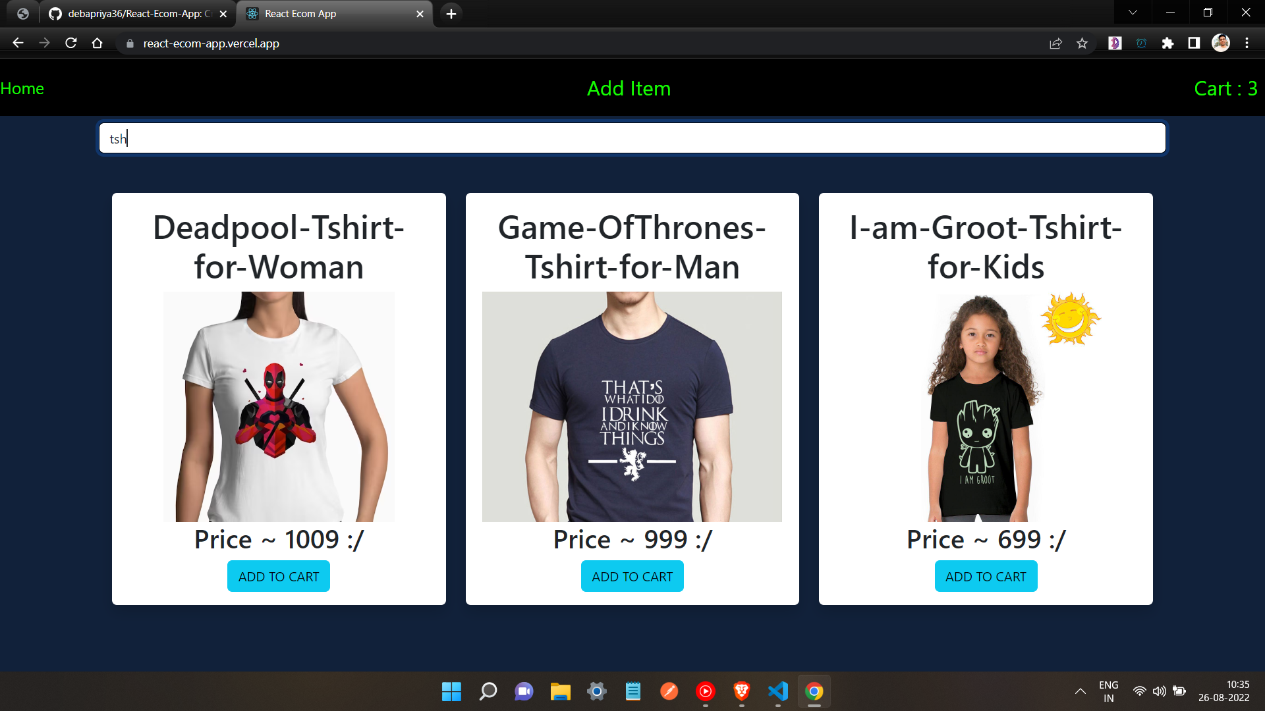
Task: Open the Windows Start menu
Action: click(452, 691)
